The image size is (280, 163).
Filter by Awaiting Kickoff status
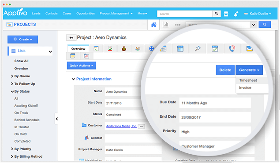[x=26, y=106]
